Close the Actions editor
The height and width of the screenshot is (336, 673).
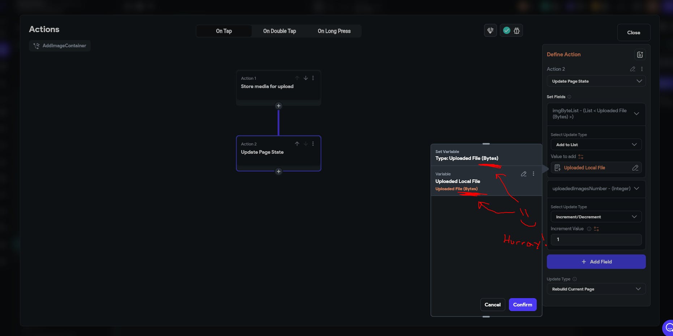coord(634,32)
